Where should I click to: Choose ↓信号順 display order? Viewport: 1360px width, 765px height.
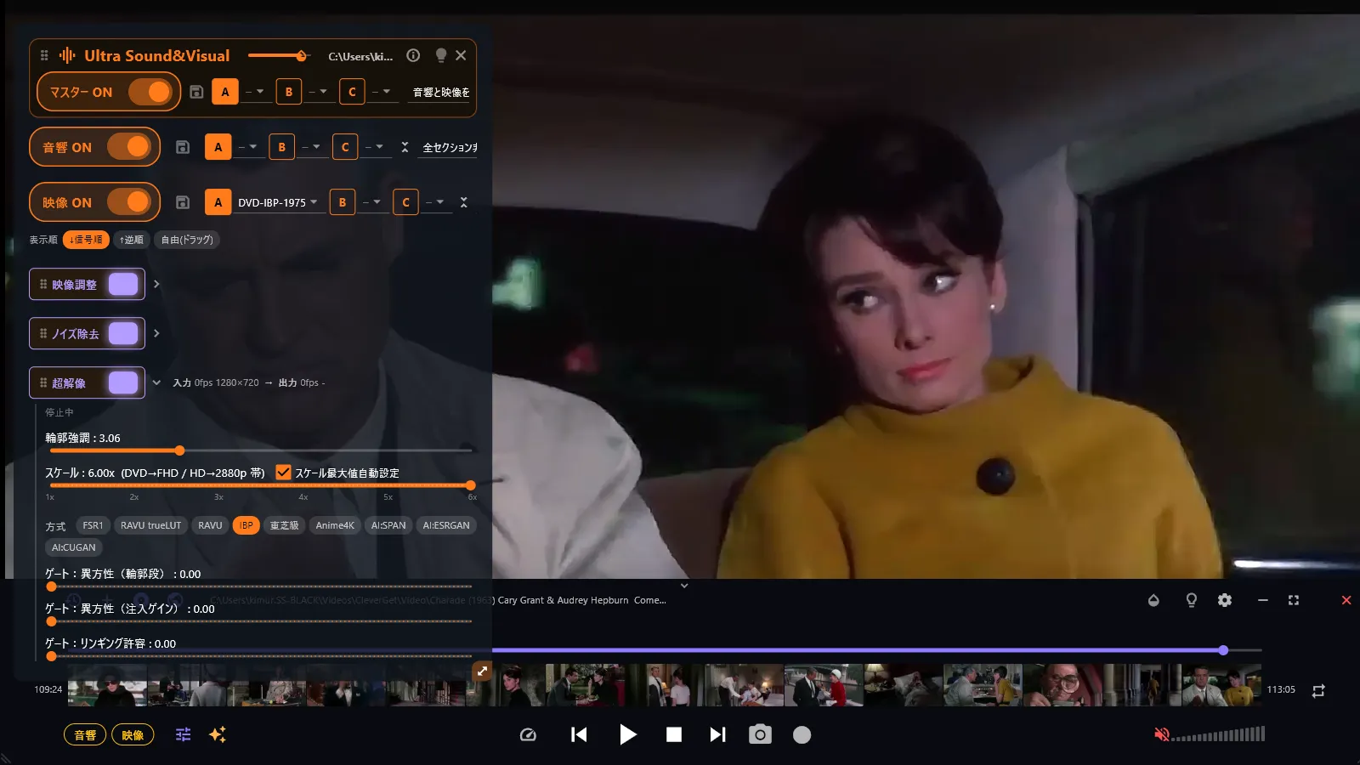(x=86, y=240)
